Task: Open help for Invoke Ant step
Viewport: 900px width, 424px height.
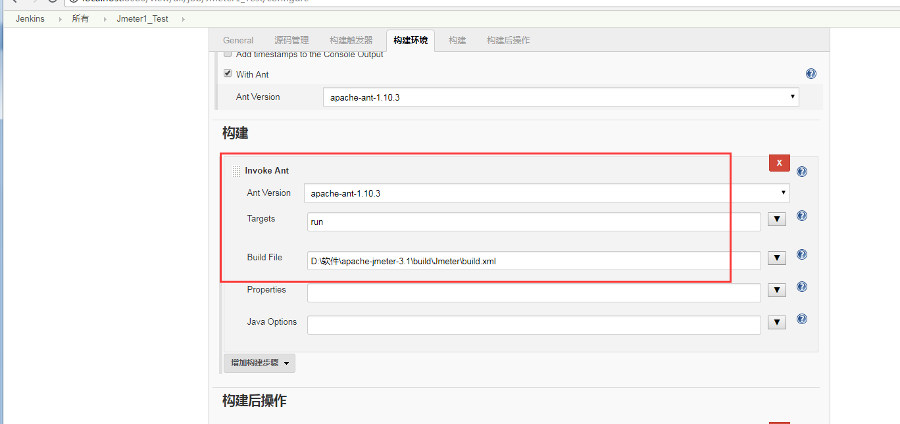Action: (x=802, y=172)
